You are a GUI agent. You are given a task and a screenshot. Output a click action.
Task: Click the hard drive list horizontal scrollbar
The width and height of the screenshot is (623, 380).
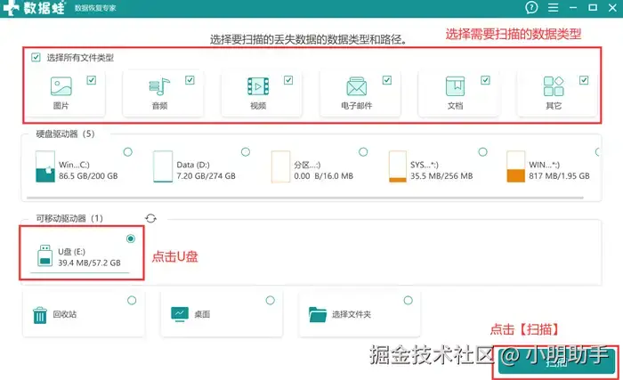[305, 198]
